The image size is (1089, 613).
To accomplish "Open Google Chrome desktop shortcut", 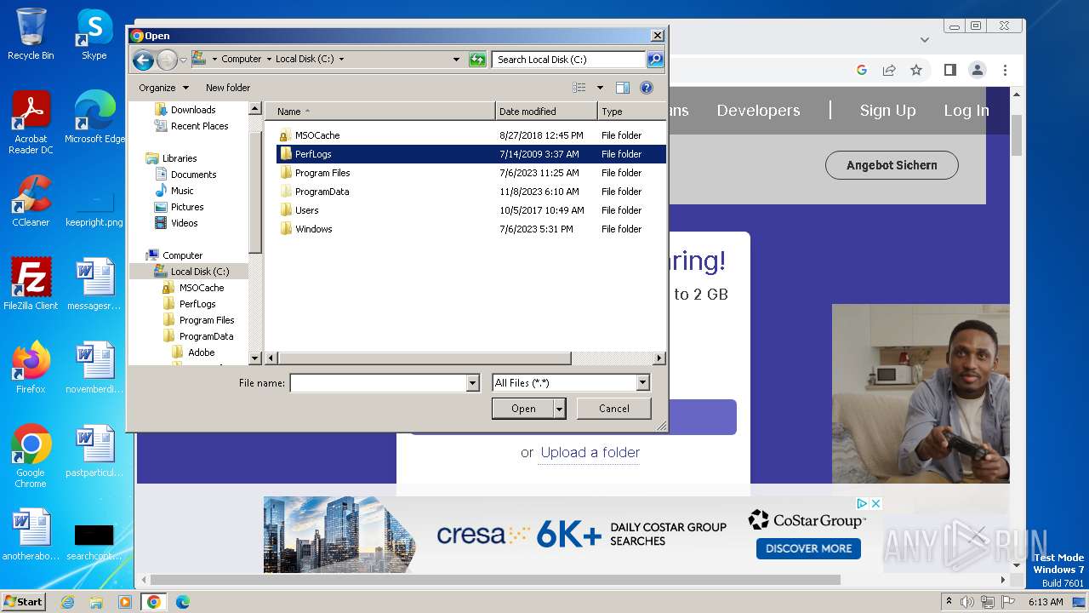I will 31,457.
